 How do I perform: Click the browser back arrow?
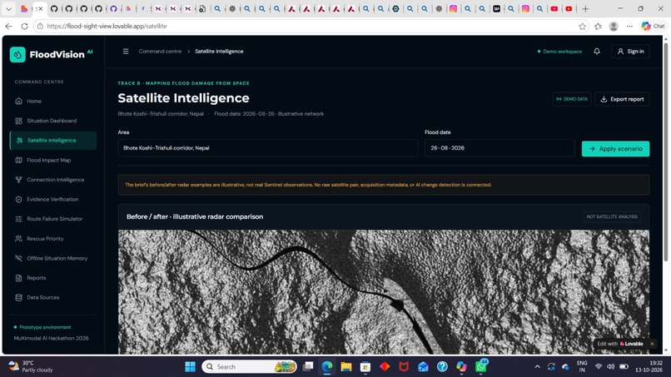click(8, 26)
